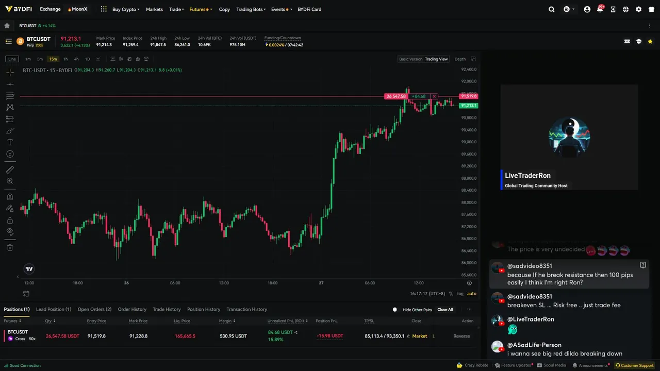Close position at Market price
Image resolution: width=660 pixels, height=371 pixels.
pyautogui.click(x=420, y=336)
